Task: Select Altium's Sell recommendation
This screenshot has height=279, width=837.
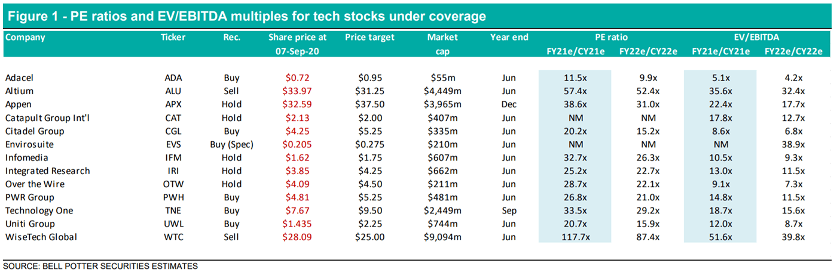Action: click(x=230, y=91)
